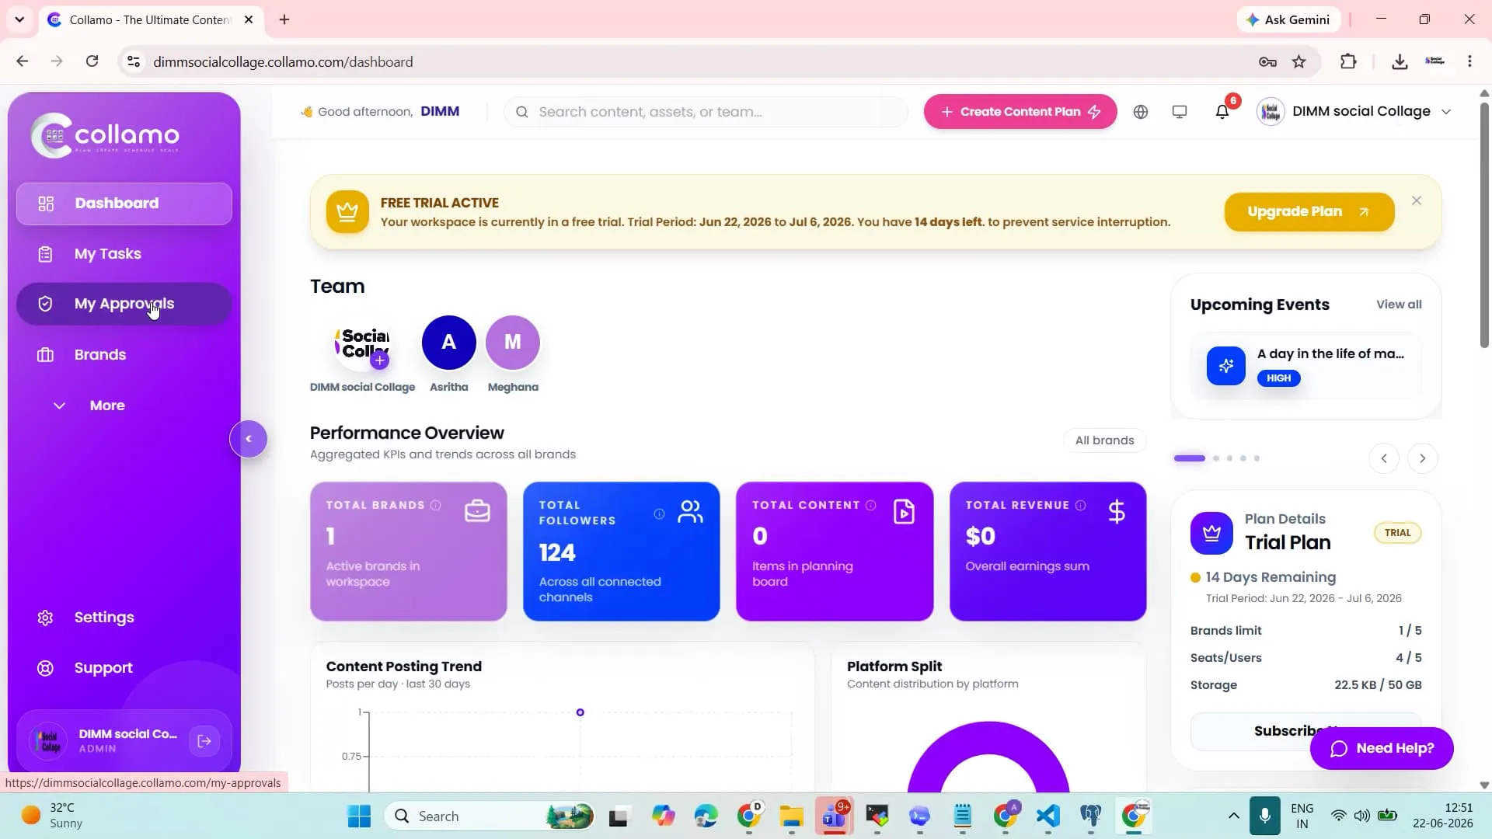Viewport: 1492px width, 839px height.
Task: Open browser extensions puzzle icon
Action: 1348,62
